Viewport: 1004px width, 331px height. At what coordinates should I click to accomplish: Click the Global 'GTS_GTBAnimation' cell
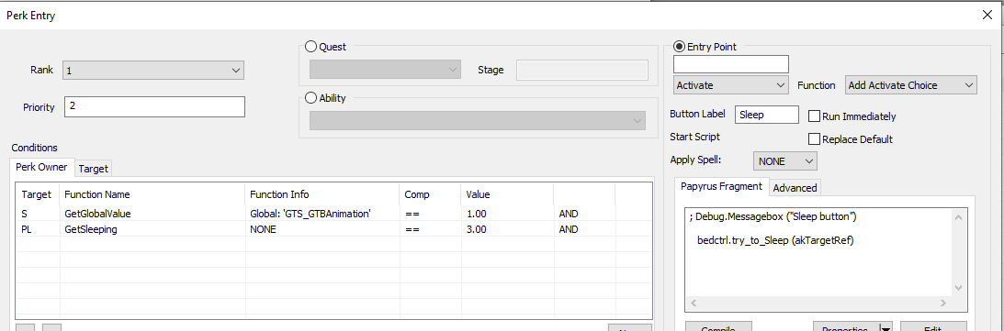coord(310,214)
